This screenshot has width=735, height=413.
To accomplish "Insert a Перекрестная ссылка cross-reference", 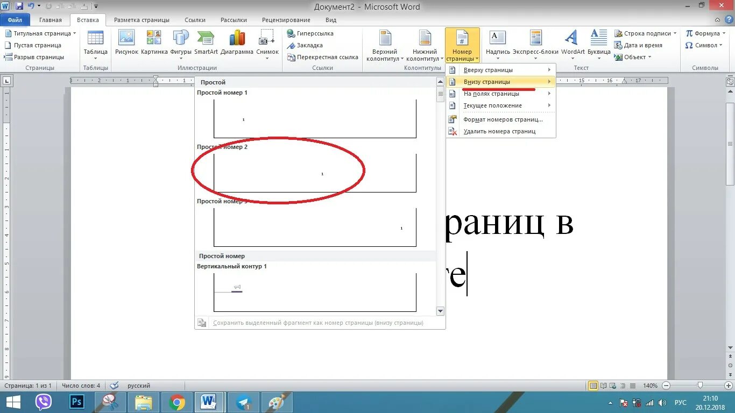I will pyautogui.click(x=323, y=57).
